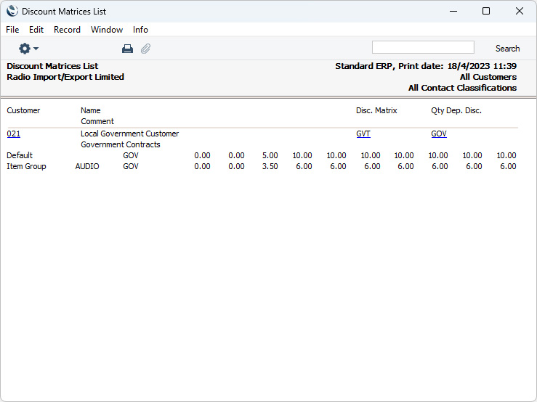Click the Customer column header

coord(23,110)
